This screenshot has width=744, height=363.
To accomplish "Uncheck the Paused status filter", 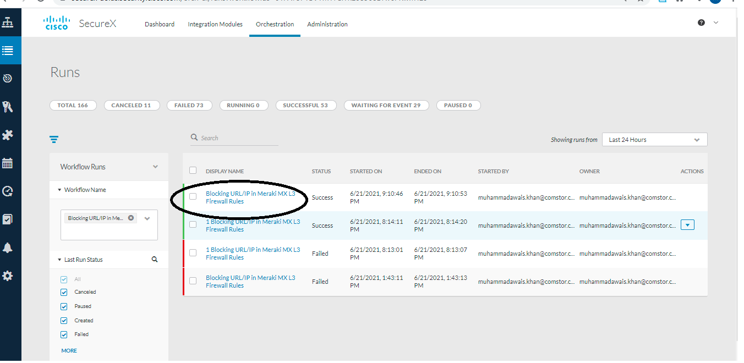I will pyautogui.click(x=64, y=306).
